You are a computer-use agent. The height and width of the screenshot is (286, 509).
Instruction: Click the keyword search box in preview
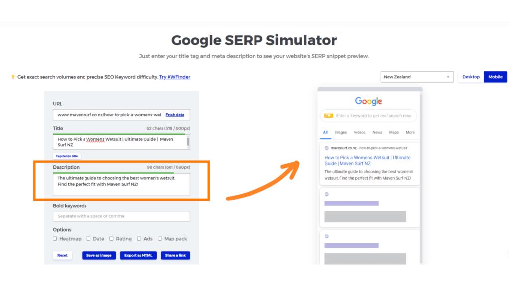pyautogui.click(x=368, y=116)
